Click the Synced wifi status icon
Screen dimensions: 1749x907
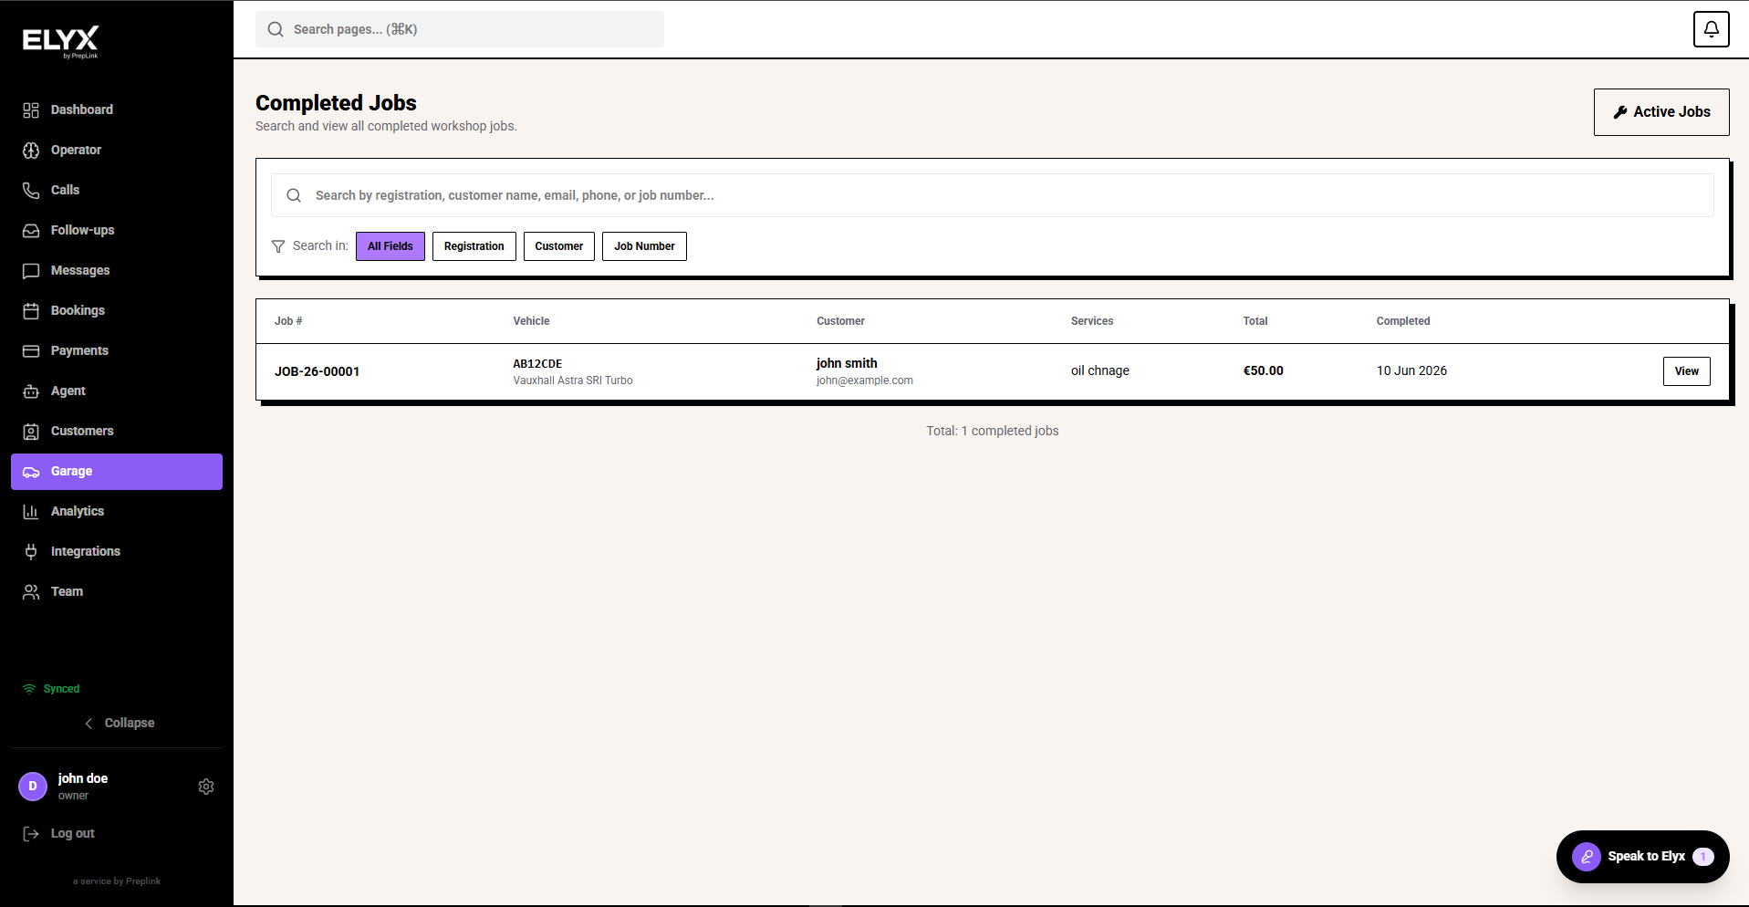[x=29, y=689]
